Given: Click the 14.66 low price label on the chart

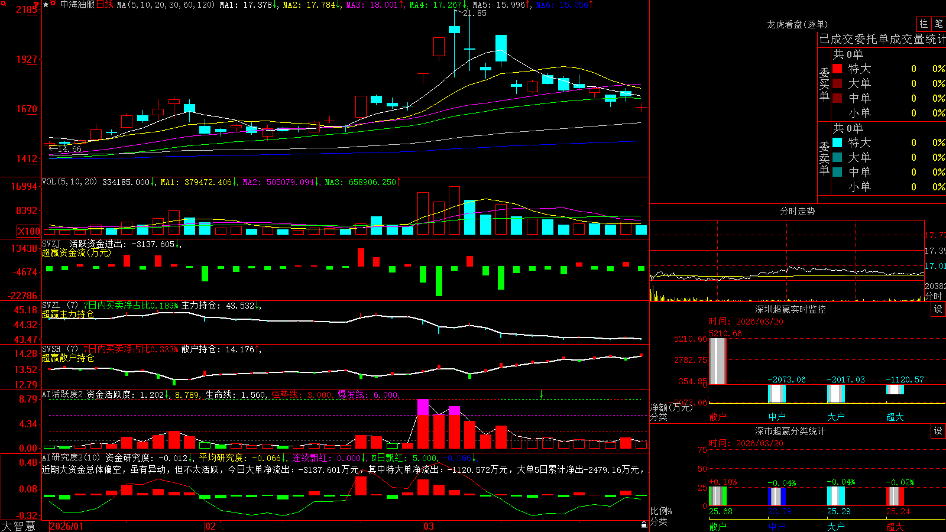Looking at the screenshot, I should pyautogui.click(x=69, y=149).
